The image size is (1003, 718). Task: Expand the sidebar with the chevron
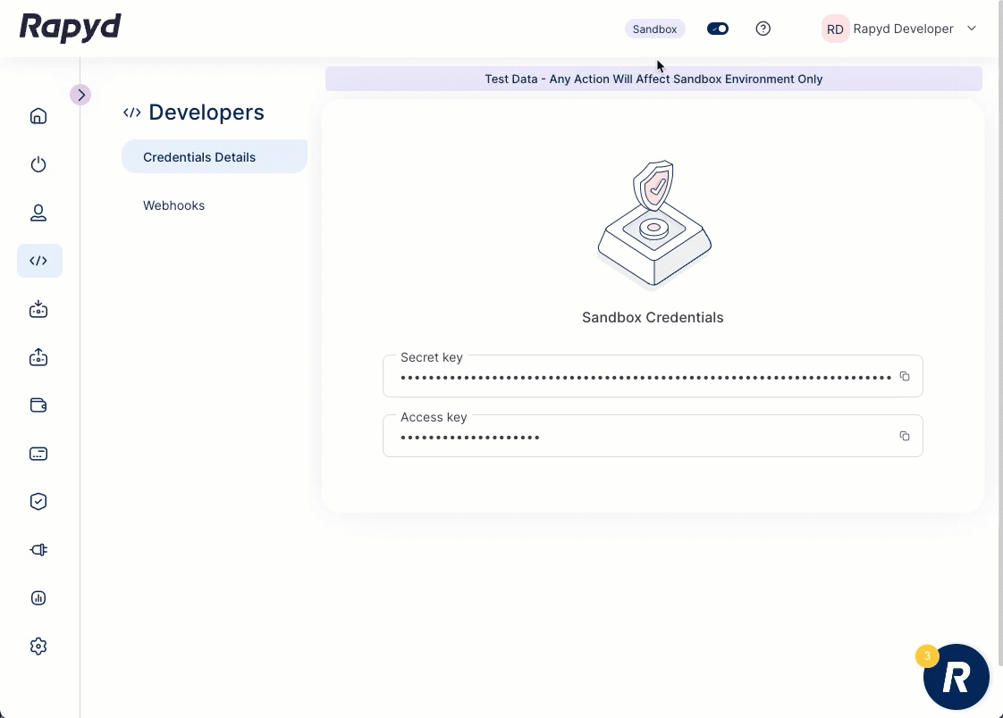pos(80,95)
